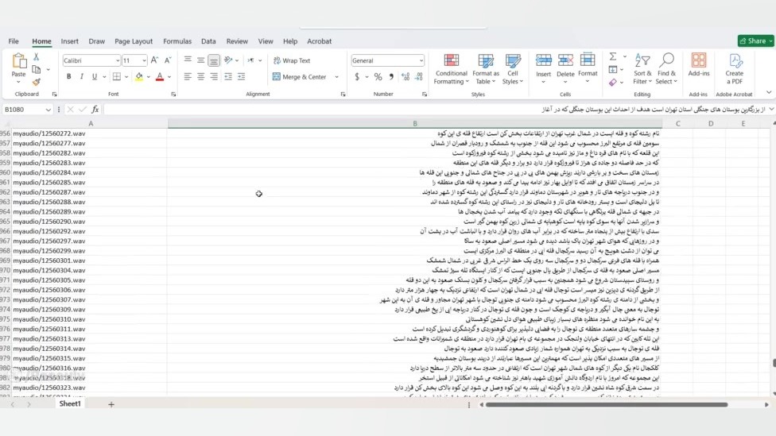The height and width of the screenshot is (436, 776).
Task: Click Format cells button
Action: pyautogui.click(x=588, y=68)
